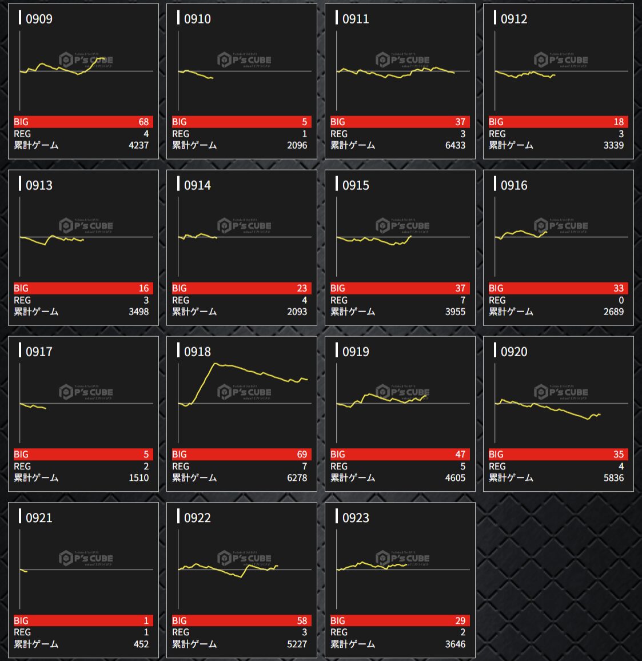Image resolution: width=642 pixels, height=661 pixels.
Task: Click red BIG 47 bar on 0919
Action: click(x=400, y=455)
